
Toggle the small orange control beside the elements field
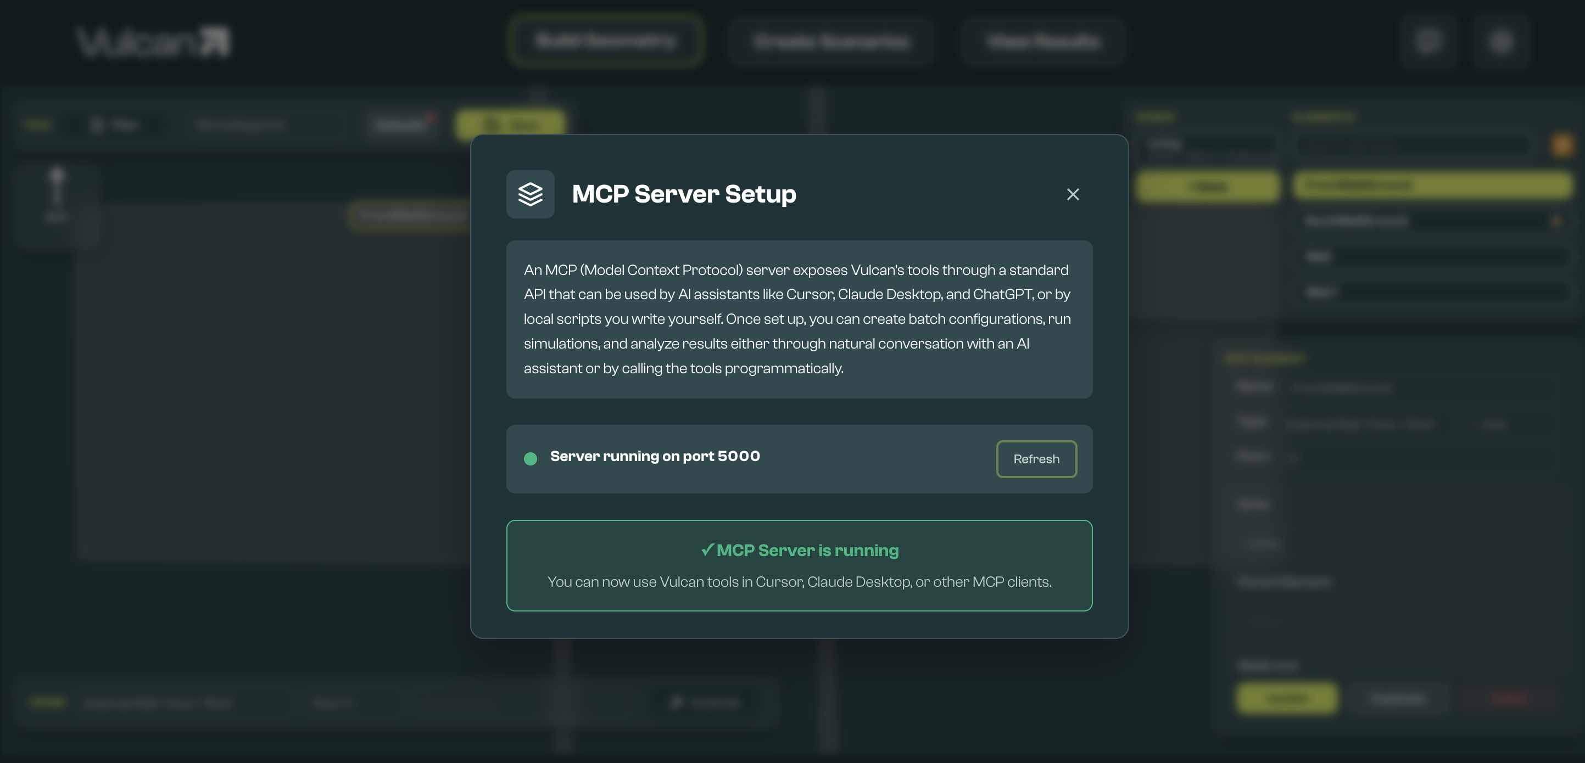1561,145
